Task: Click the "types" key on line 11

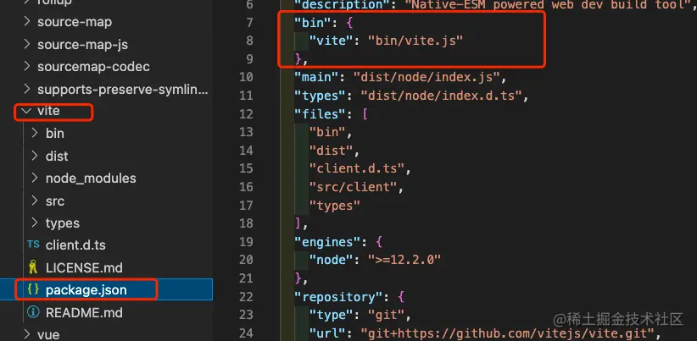Action: (x=320, y=96)
